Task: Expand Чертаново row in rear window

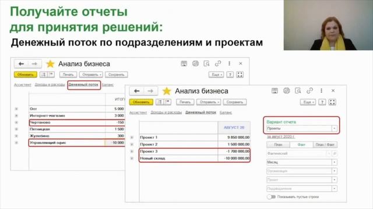Action: (x=16, y=122)
